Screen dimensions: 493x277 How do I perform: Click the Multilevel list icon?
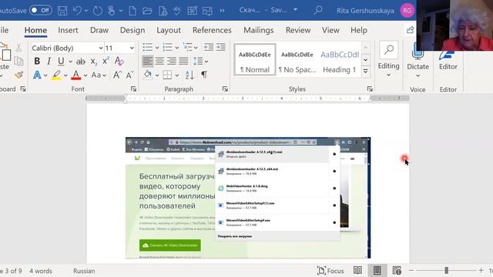point(188,47)
